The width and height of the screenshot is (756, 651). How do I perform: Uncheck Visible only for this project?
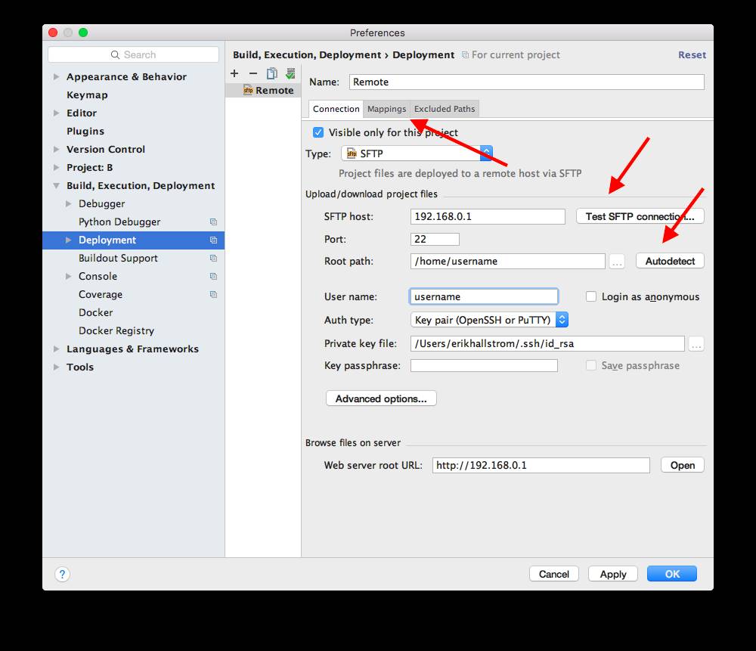(318, 132)
